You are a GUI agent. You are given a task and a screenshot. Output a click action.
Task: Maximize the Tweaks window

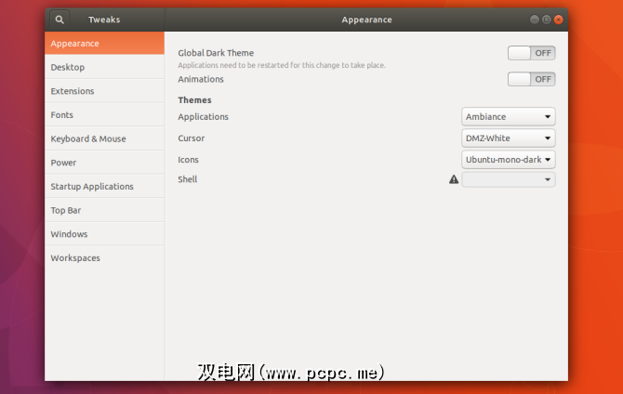pos(547,20)
